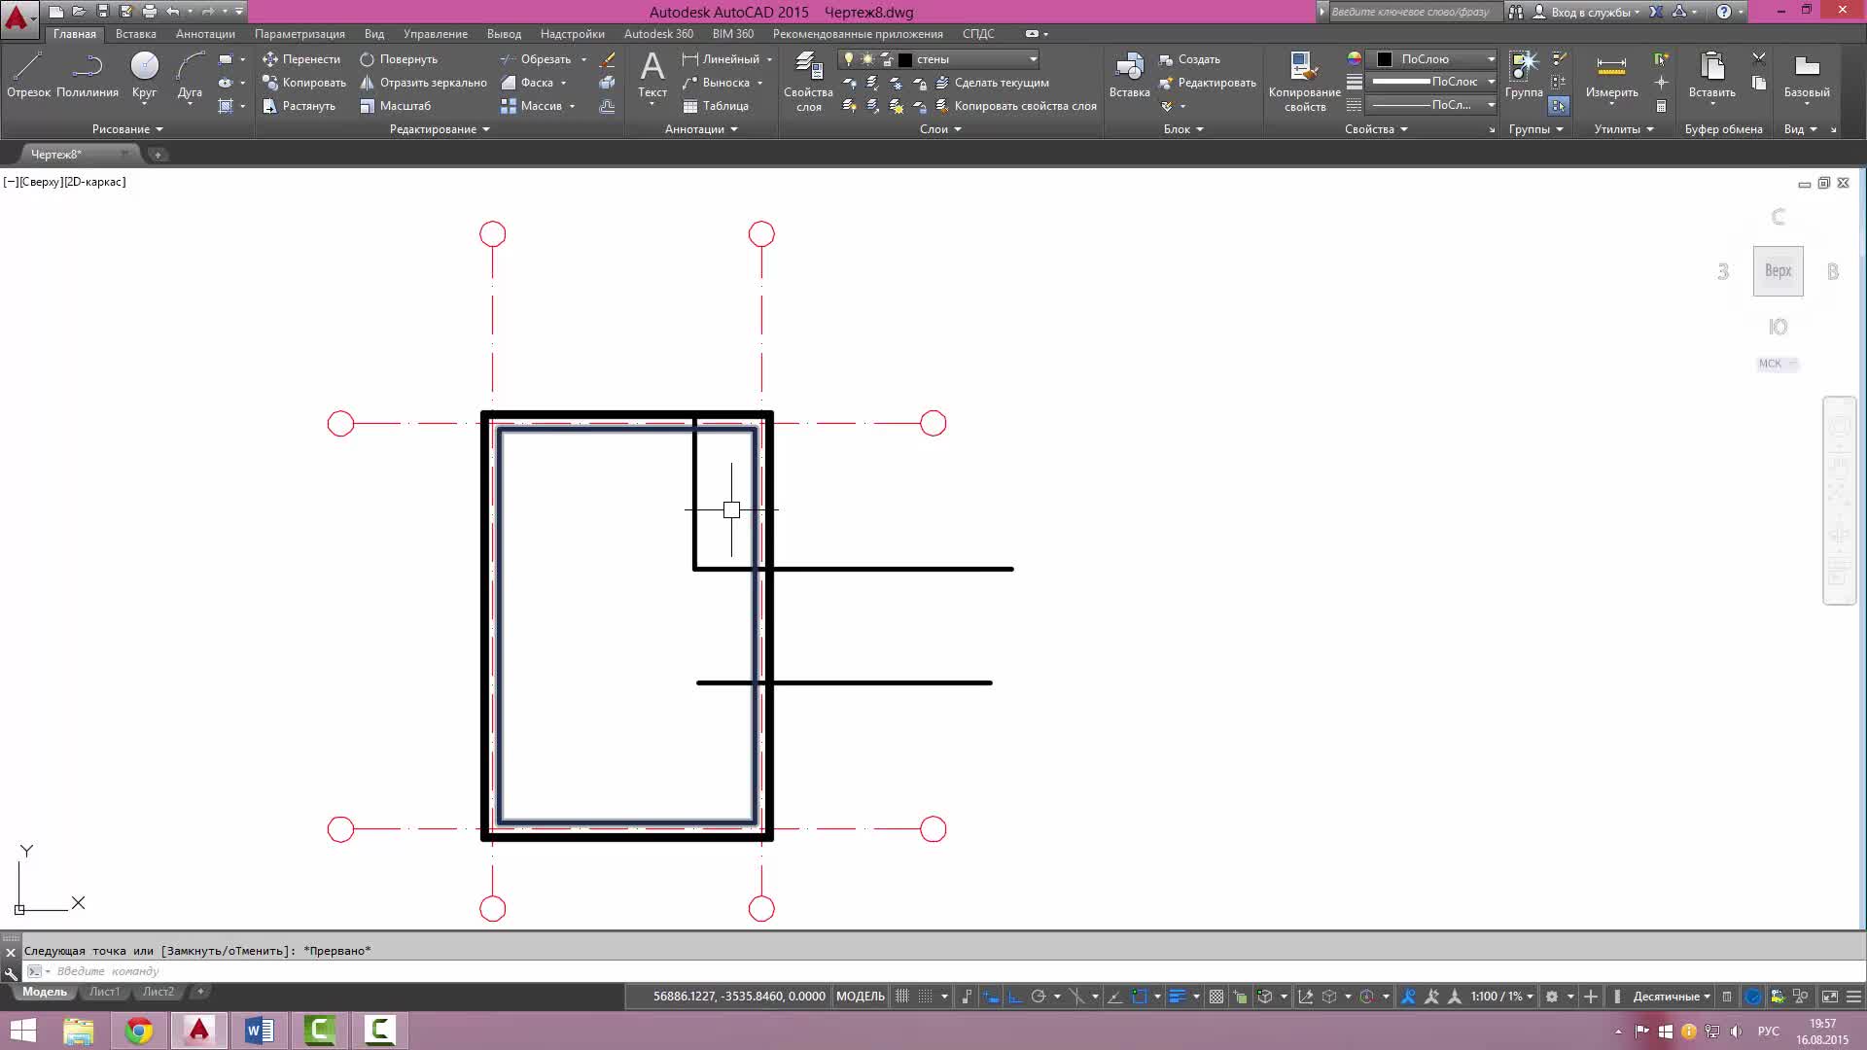Toggle polar tracking in status bar
The height and width of the screenshot is (1050, 1867).
tap(1039, 997)
